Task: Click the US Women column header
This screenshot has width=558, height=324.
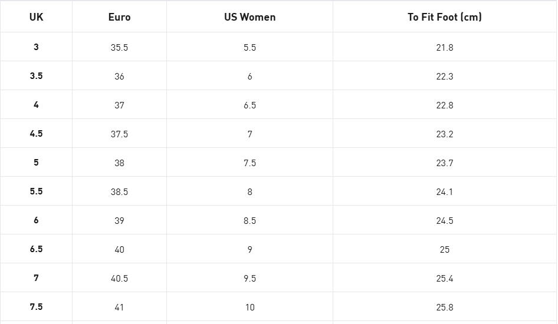Action: point(250,16)
